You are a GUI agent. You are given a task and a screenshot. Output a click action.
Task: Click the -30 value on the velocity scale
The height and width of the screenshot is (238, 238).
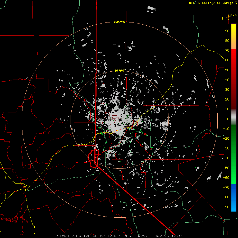(x=226, y=148)
